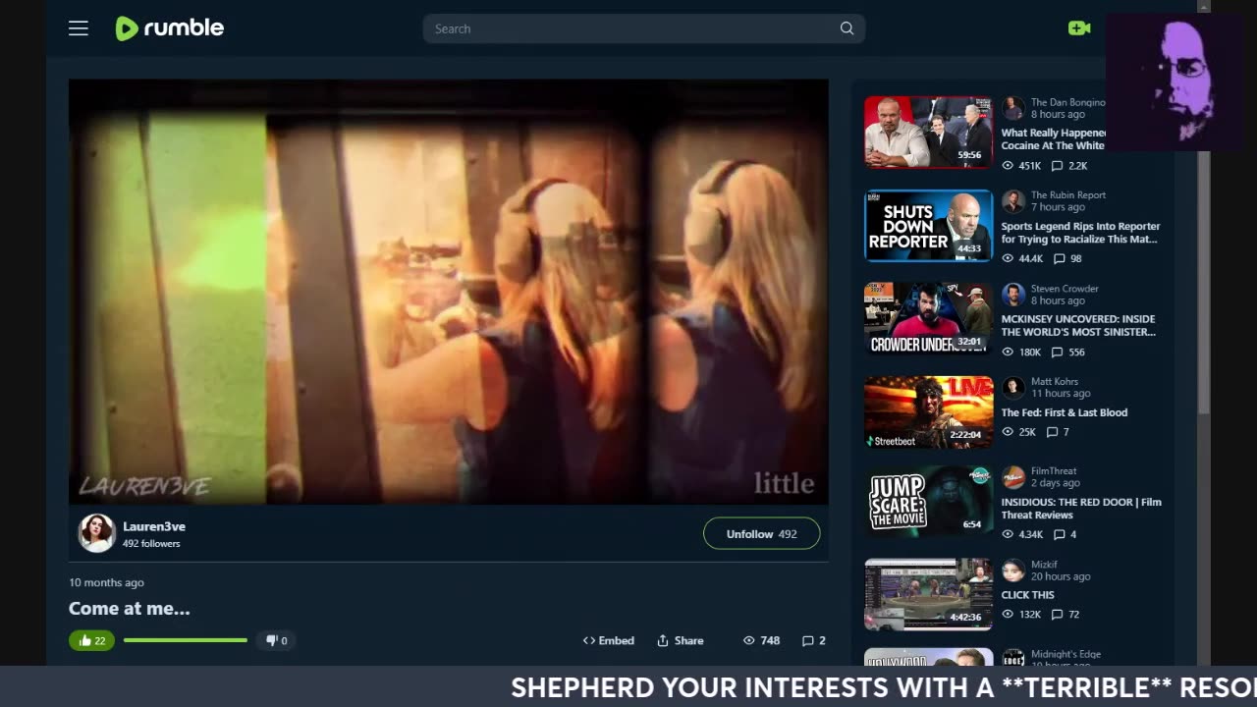Click the eye views icon showing 748
The height and width of the screenshot is (707, 1257).
pyautogui.click(x=749, y=640)
